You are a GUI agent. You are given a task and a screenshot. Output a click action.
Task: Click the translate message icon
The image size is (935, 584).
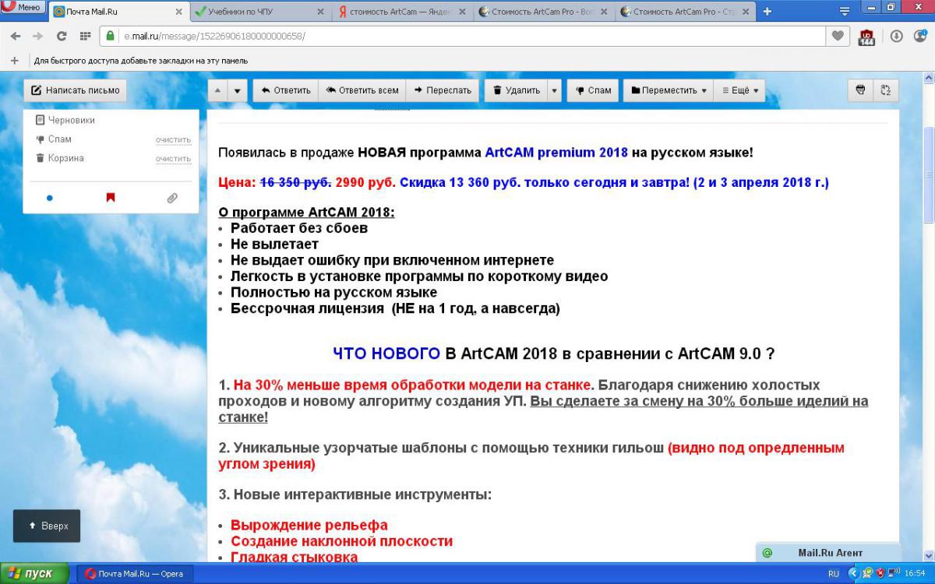(x=886, y=90)
